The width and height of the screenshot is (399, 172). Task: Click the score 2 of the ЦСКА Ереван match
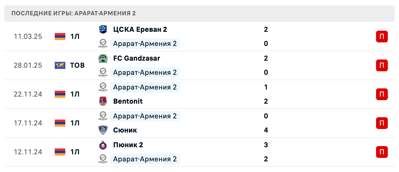(x=266, y=29)
